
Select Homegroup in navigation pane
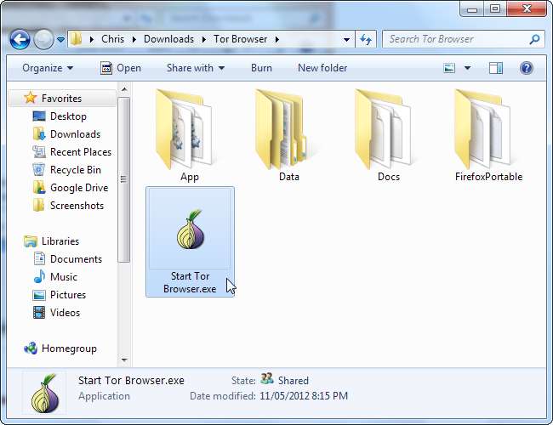[x=69, y=348]
